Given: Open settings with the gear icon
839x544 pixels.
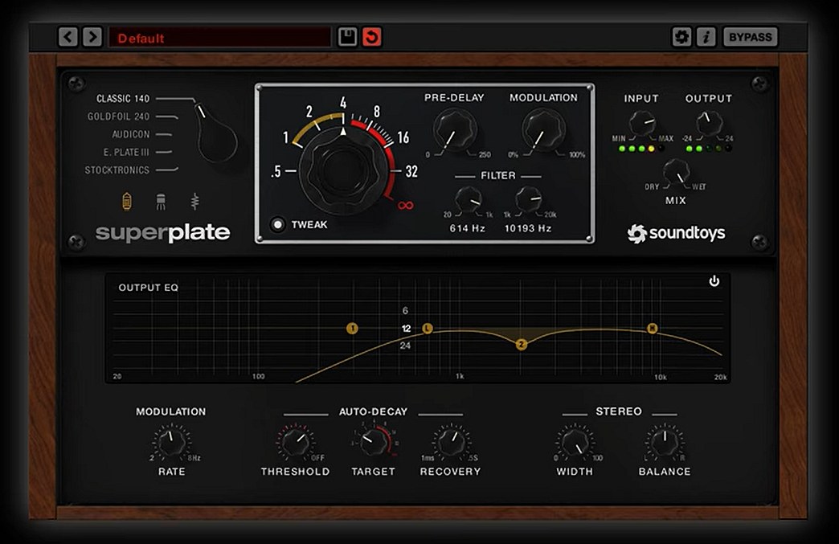Looking at the screenshot, I should 681,37.
